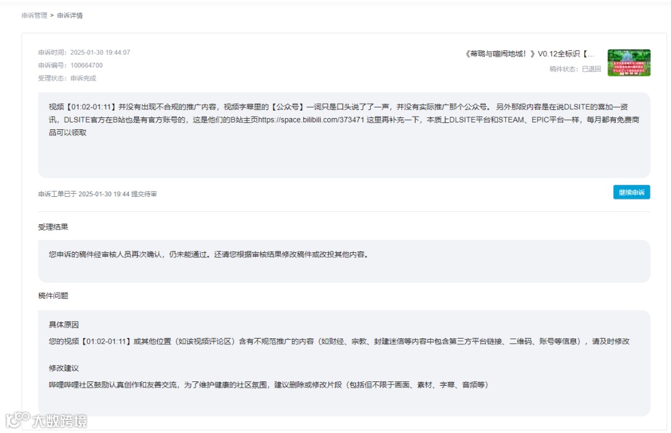Select 申诉编号 100664700 text
The image size is (671, 433).
click(x=70, y=65)
